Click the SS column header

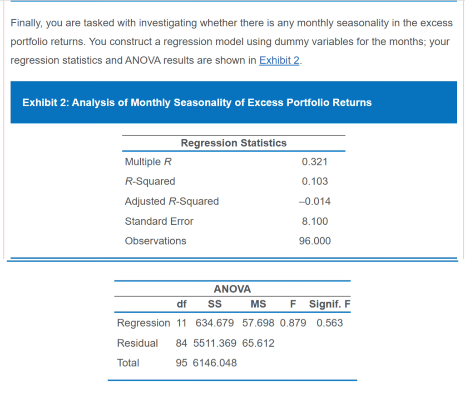pos(215,305)
